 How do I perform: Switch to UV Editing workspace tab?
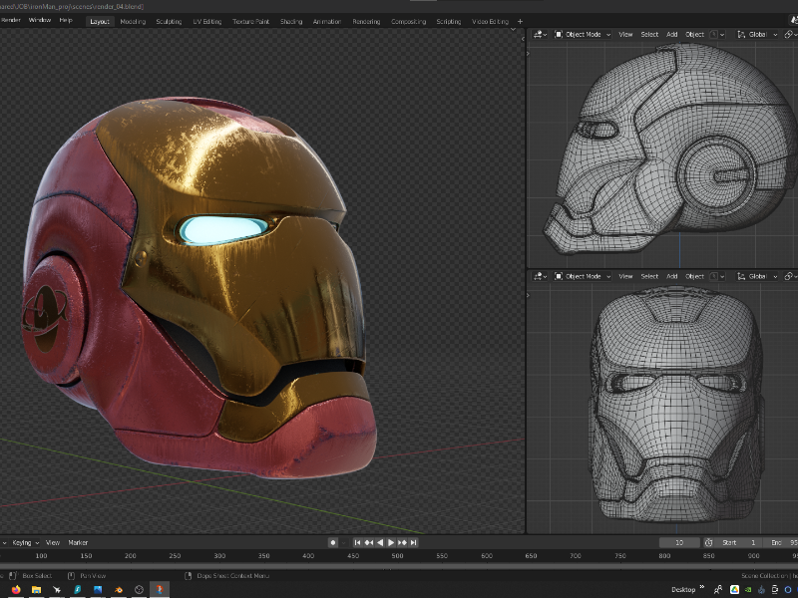click(x=207, y=21)
